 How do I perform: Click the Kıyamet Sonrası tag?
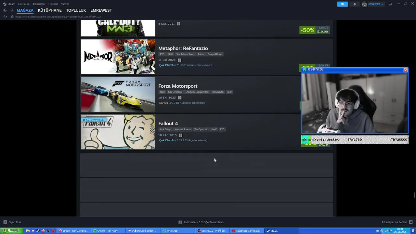183,129
